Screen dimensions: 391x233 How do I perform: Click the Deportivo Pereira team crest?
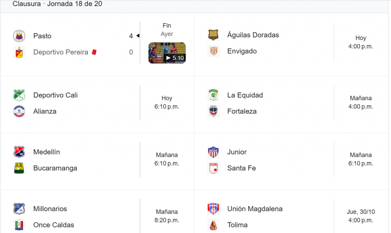[x=19, y=52]
